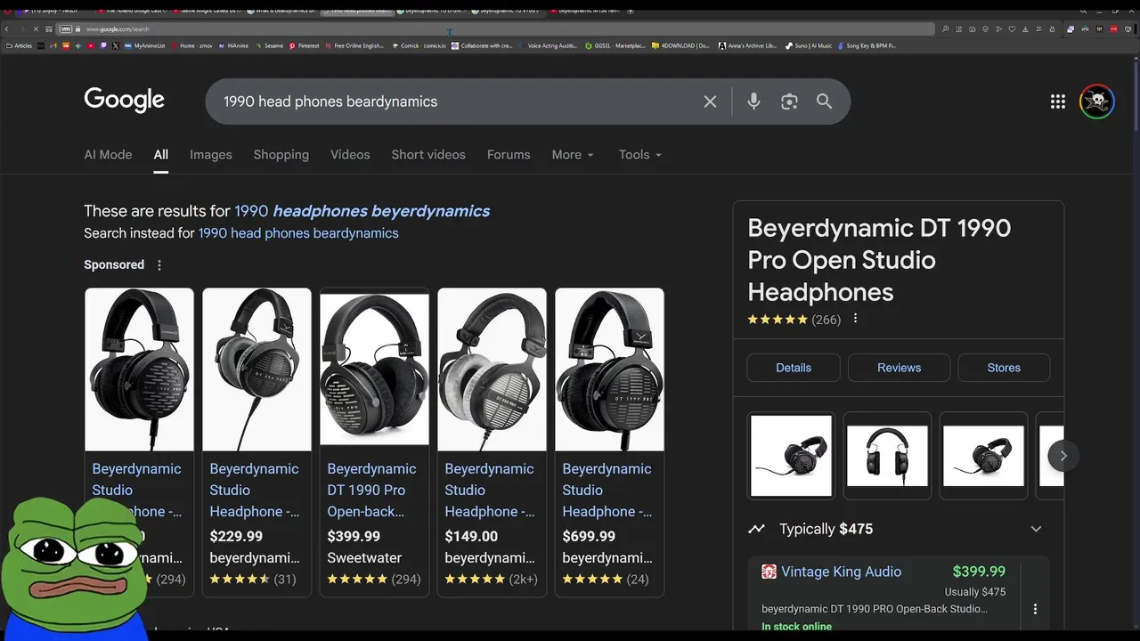This screenshot has width=1140, height=641.
Task: Click the magnifying glass search icon
Action: click(x=825, y=101)
